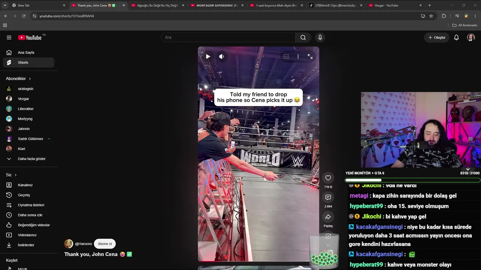The width and height of the screenshot is (481, 270).
Task: Close the Vezgar - YouTube tab
Action: tap(420, 5)
